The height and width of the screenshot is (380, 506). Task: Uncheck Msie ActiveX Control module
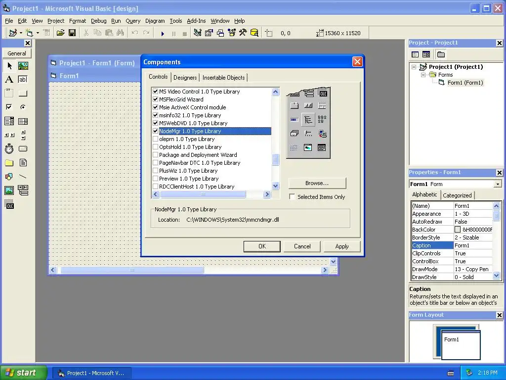[x=155, y=107]
